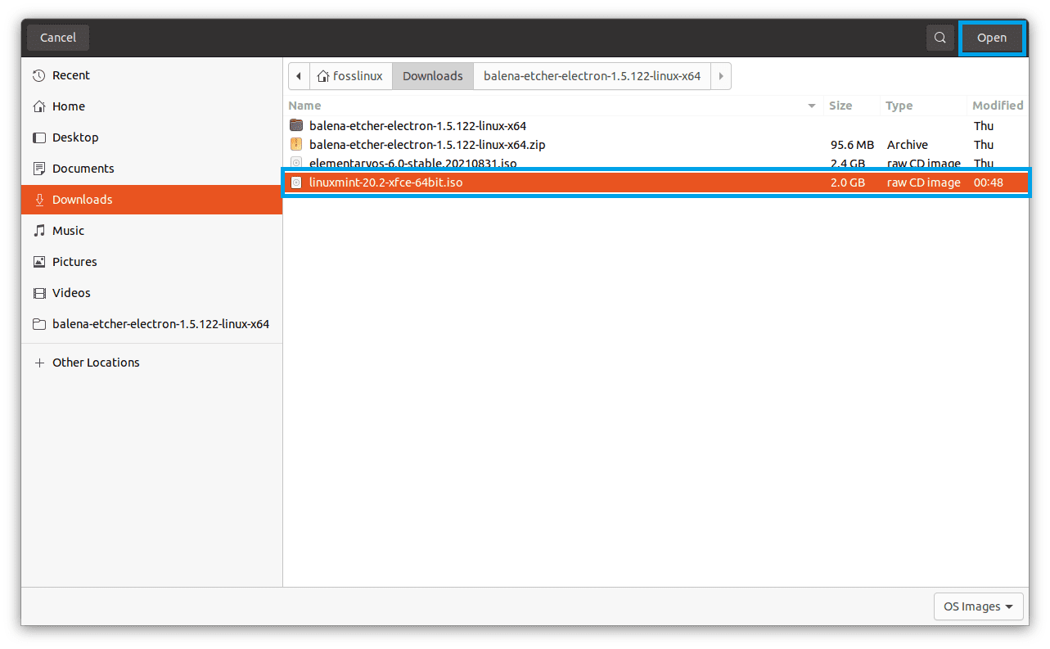Click the 2.4 GB size cell
Image resolution: width=1050 pixels, height=649 pixels.
pyautogui.click(x=848, y=164)
